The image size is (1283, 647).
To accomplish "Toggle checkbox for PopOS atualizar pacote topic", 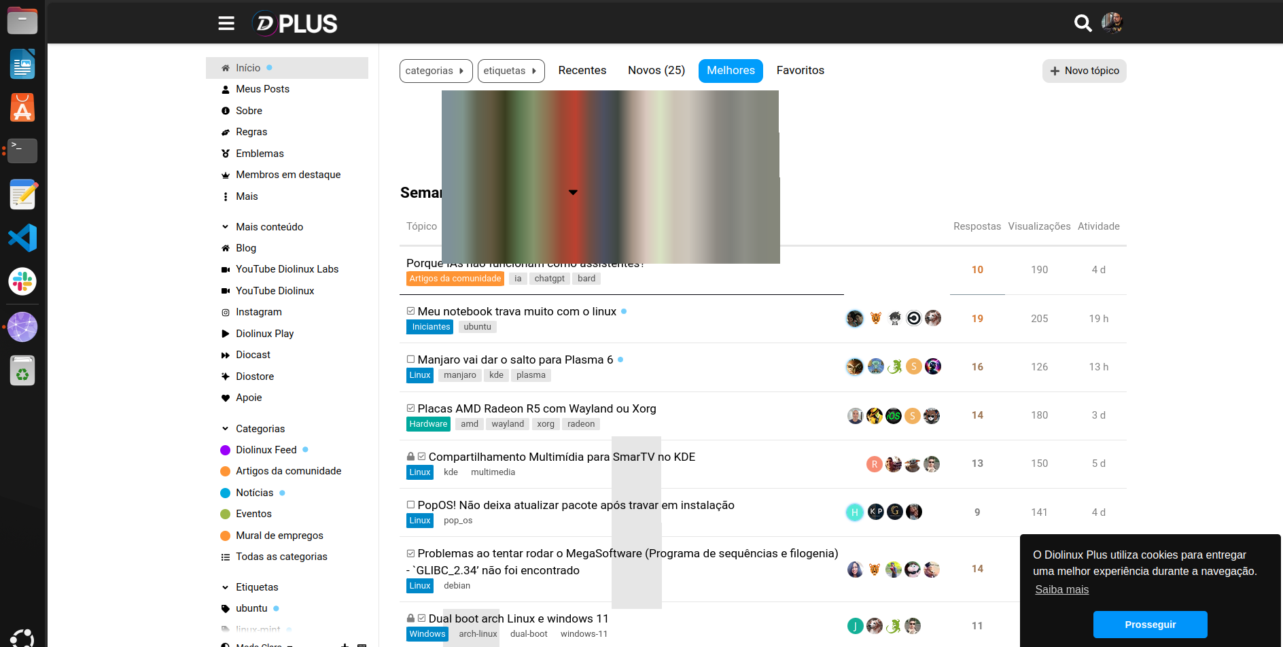I will point(410,505).
